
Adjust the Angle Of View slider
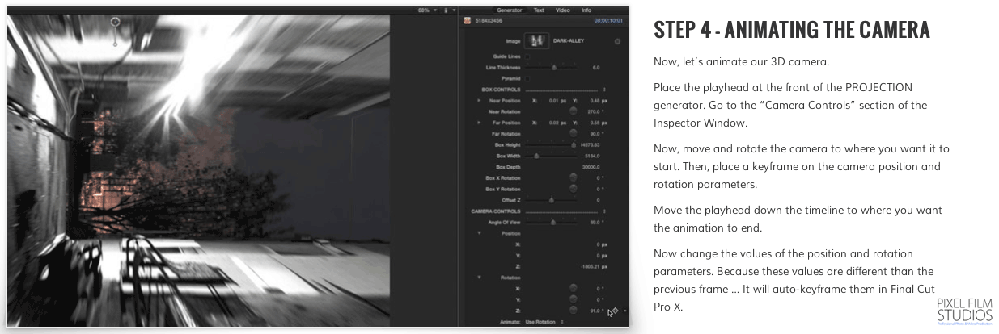552,222
